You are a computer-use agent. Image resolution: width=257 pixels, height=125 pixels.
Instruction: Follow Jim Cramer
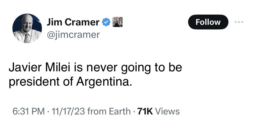coord(208,22)
